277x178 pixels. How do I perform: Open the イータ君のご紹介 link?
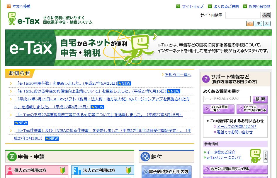click(x=221, y=152)
